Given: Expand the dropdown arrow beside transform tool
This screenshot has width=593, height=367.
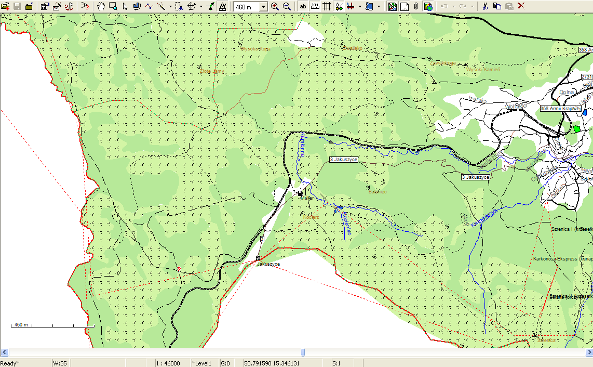Looking at the screenshot, I should [201, 7].
